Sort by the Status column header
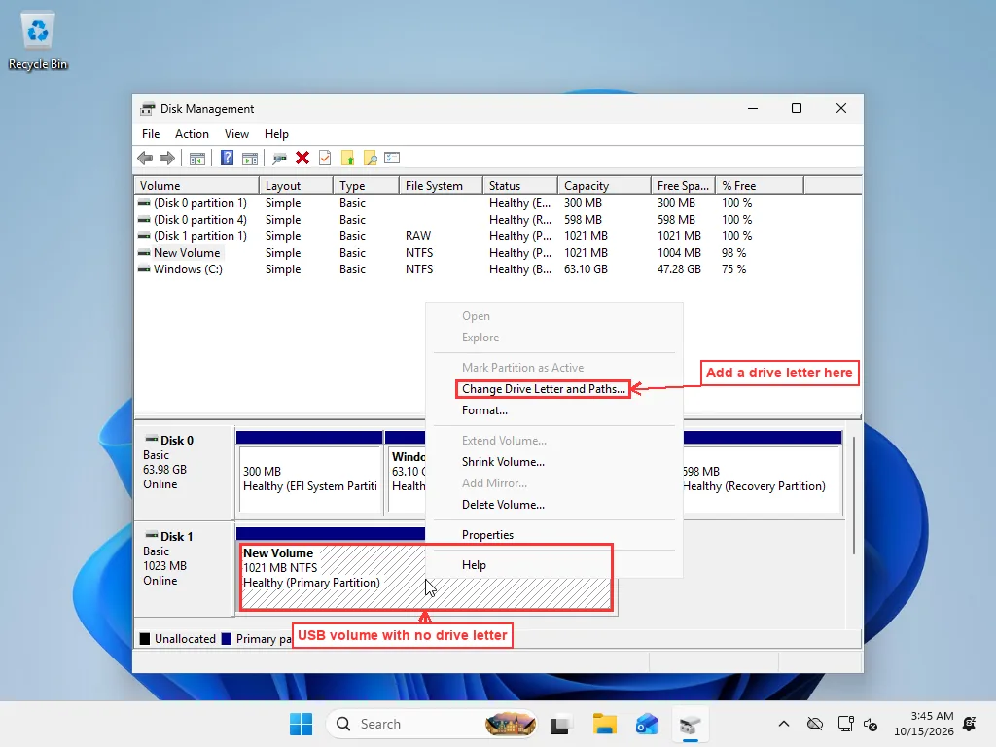 point(520,186)
